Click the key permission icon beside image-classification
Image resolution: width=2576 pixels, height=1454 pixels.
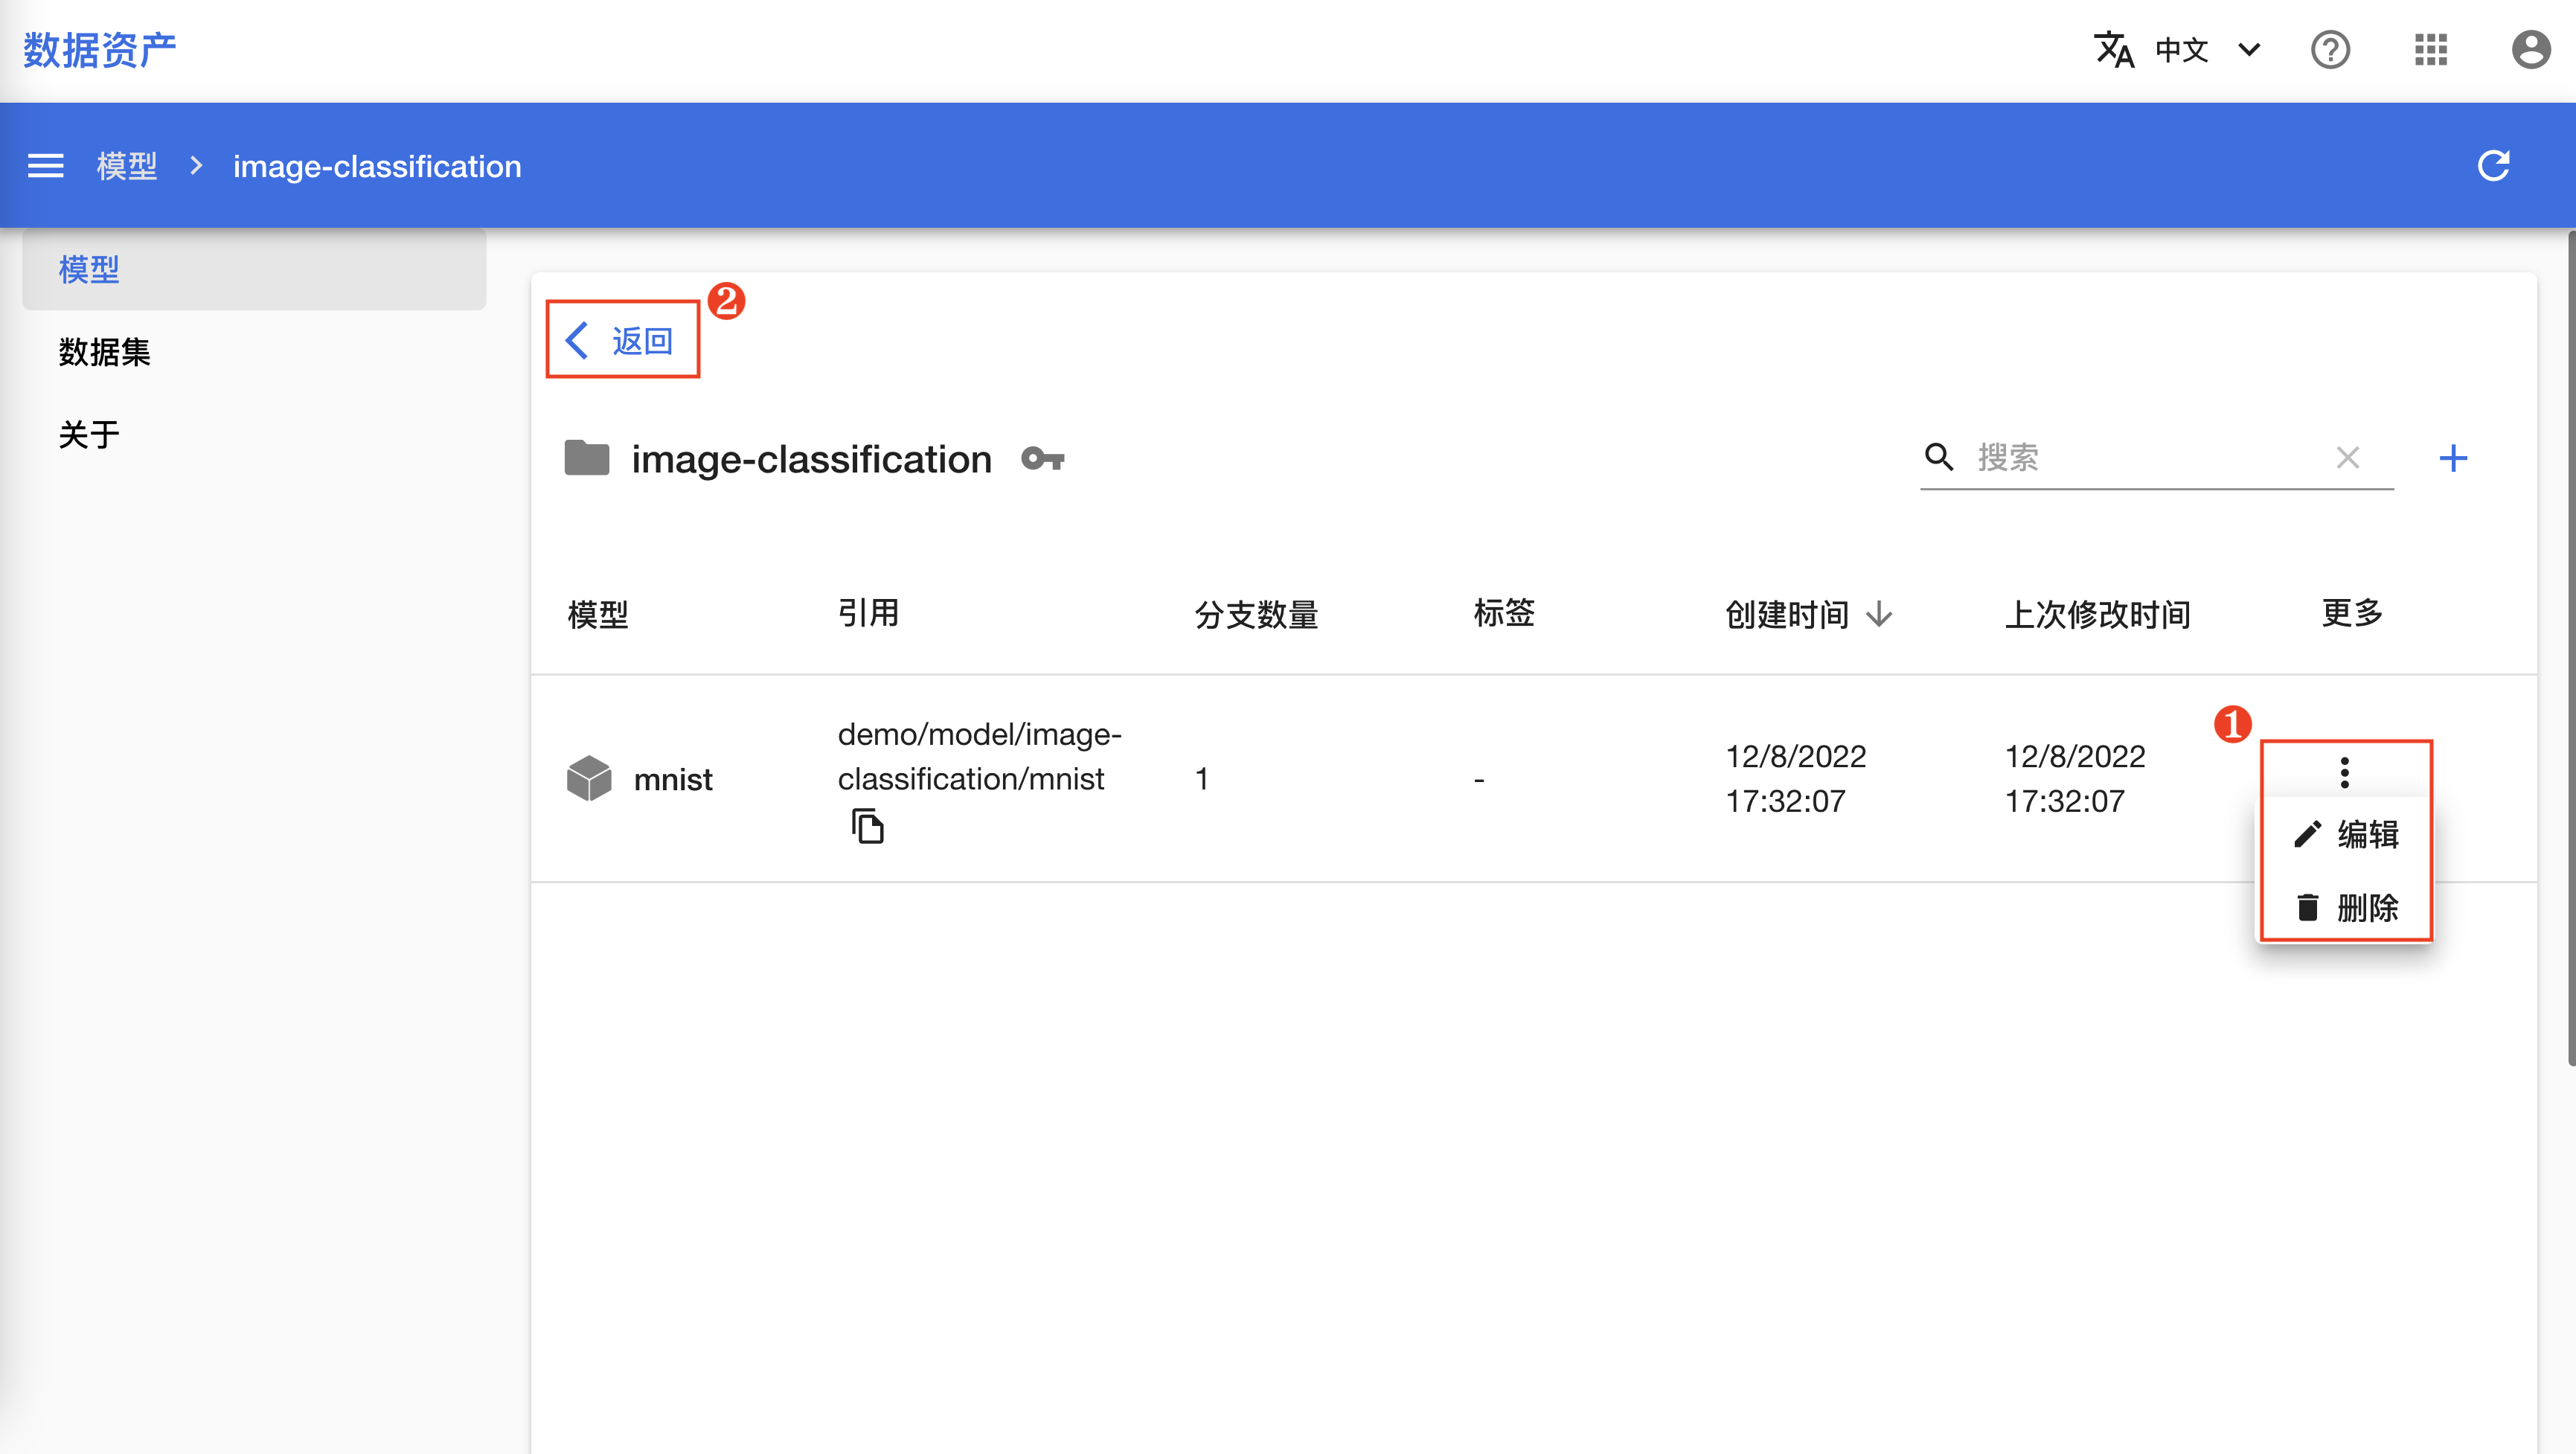point(1042,459)
